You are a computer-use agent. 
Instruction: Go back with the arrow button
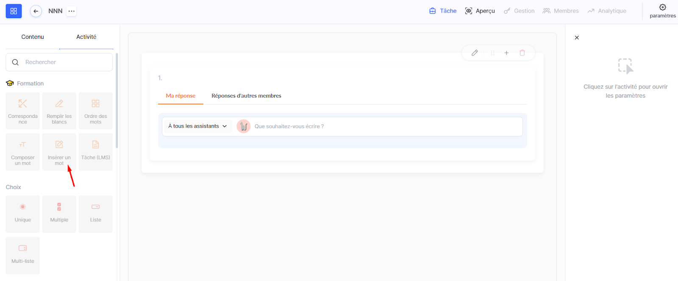coord(36,11)
